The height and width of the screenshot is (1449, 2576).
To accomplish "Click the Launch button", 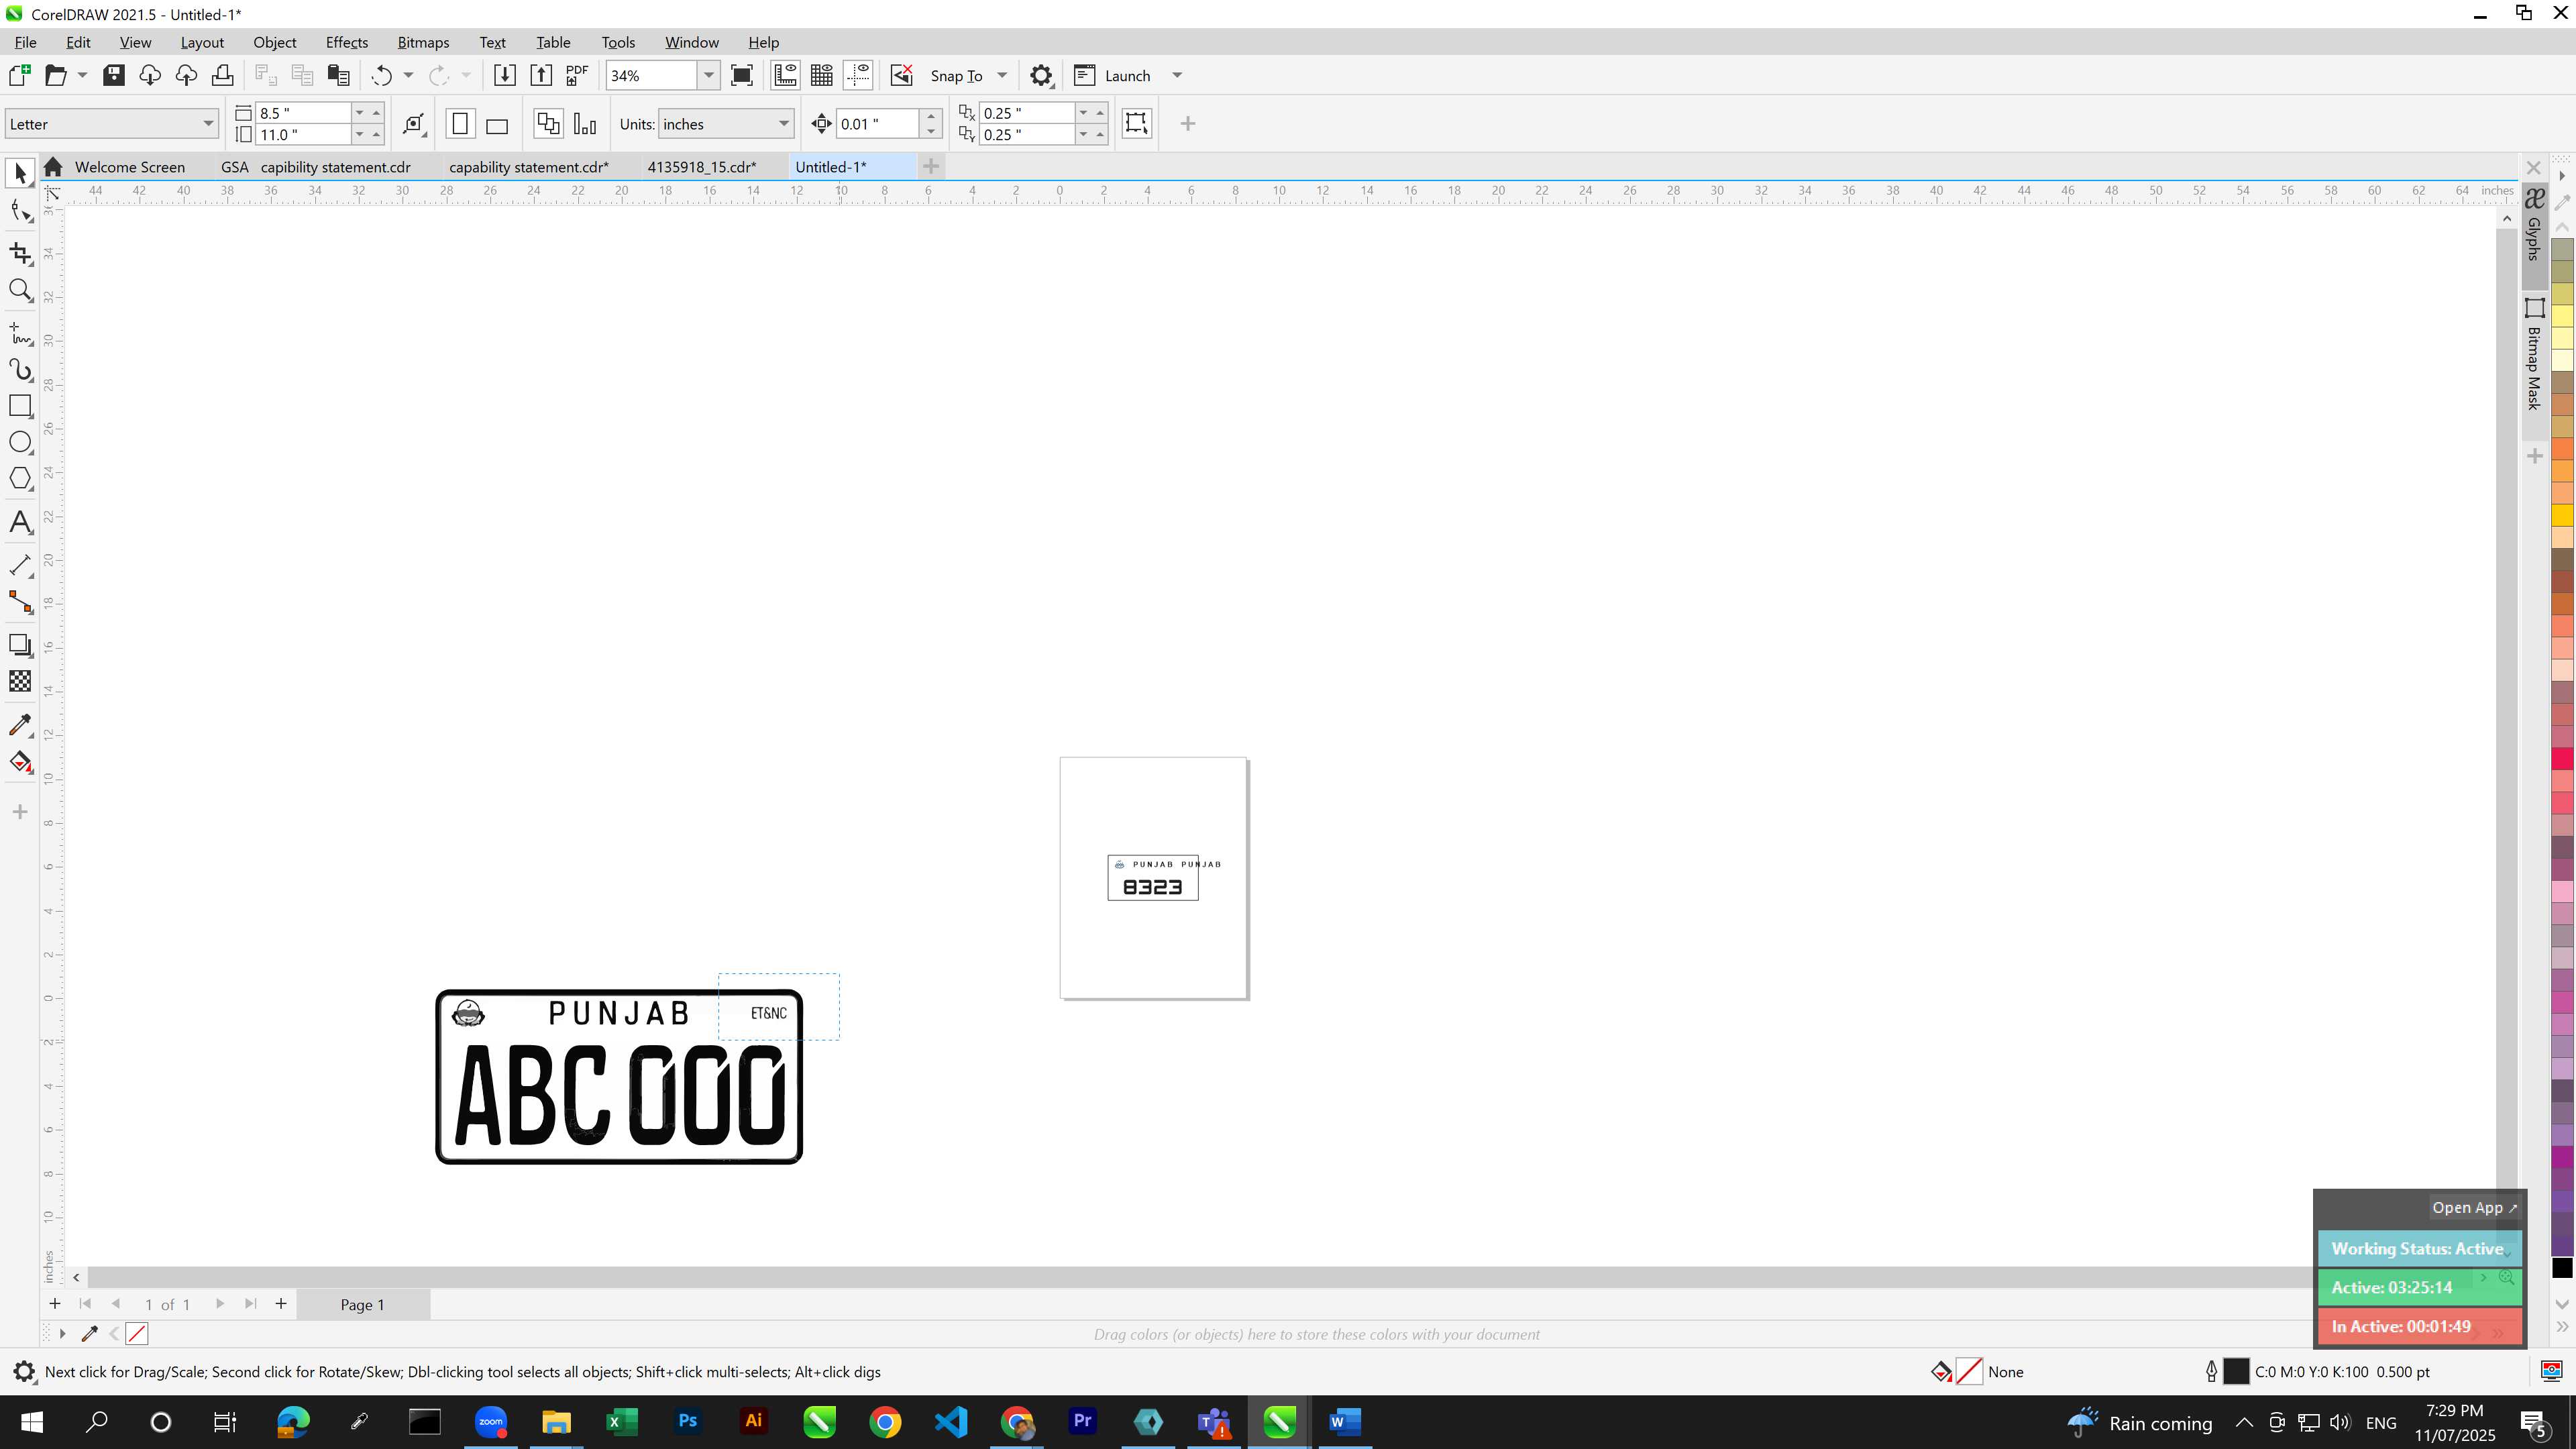I will click(1112, 75).
